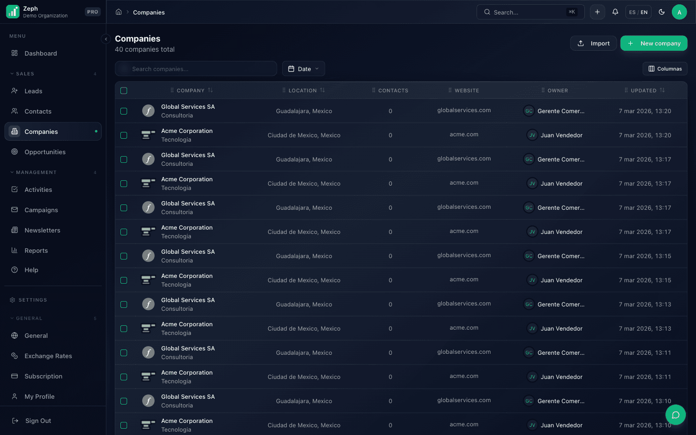The width and height of the screenshot is (696, 435).
Task: Toggle dark mode moon icon
Action: [662, 12]
